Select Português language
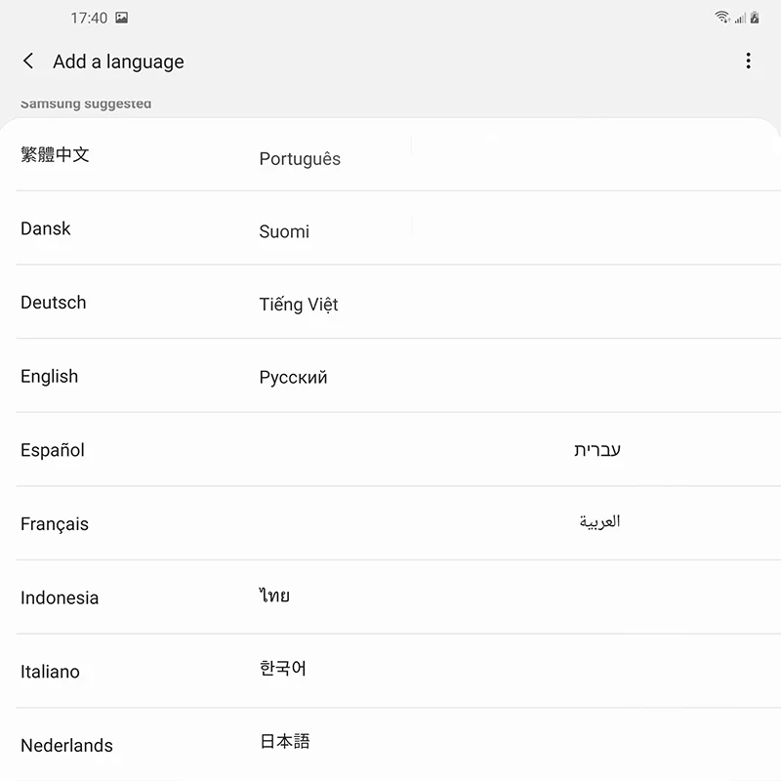The image size is (781, 781). coord(300,158)
